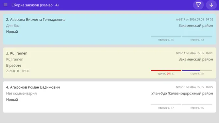Click the rows progress bar for order №6515
219x123 pixels.
pos(197,105)
